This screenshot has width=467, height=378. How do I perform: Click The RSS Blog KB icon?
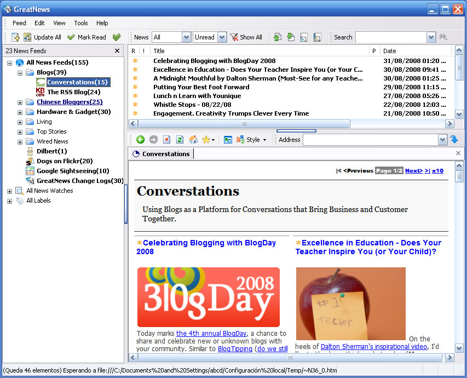tap(40, 92)
